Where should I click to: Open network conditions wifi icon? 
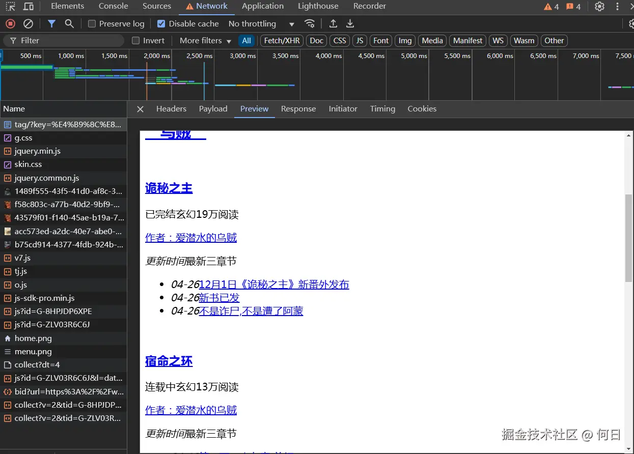[310, 24]
